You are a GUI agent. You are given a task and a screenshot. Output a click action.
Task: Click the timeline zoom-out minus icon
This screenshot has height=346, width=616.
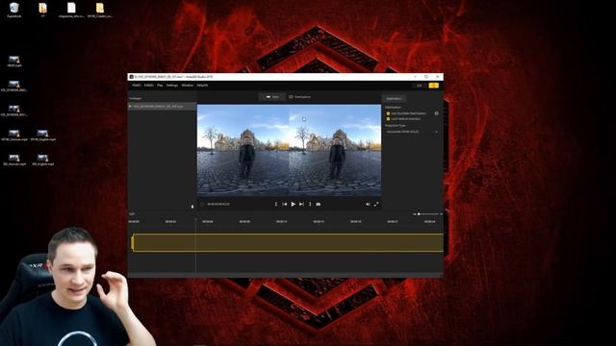[x=415, y=214]
